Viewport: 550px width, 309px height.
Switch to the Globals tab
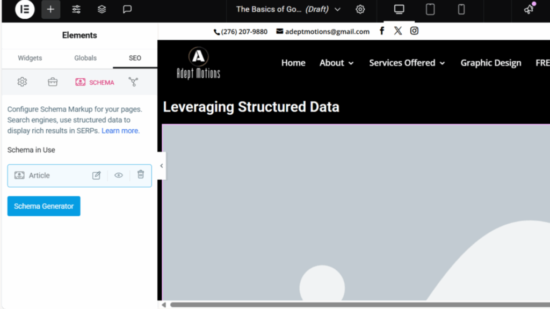(x=85, y=58)
